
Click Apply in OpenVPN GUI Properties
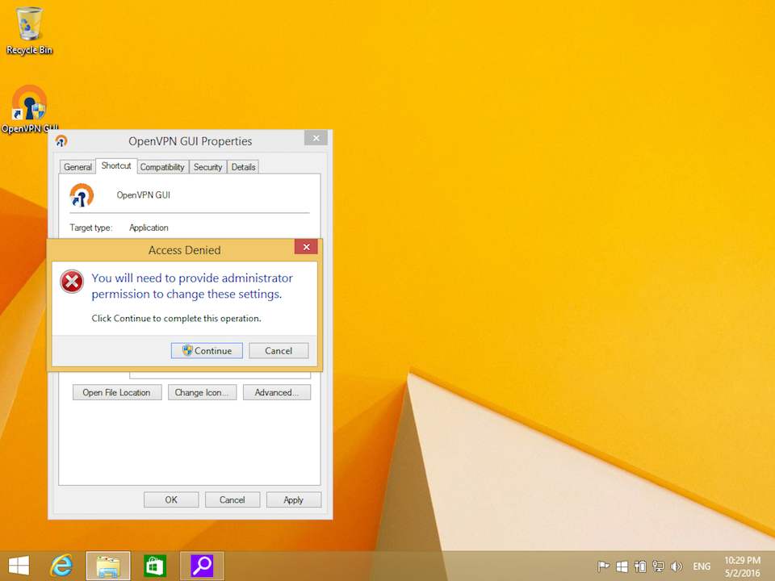coord(294,500)
